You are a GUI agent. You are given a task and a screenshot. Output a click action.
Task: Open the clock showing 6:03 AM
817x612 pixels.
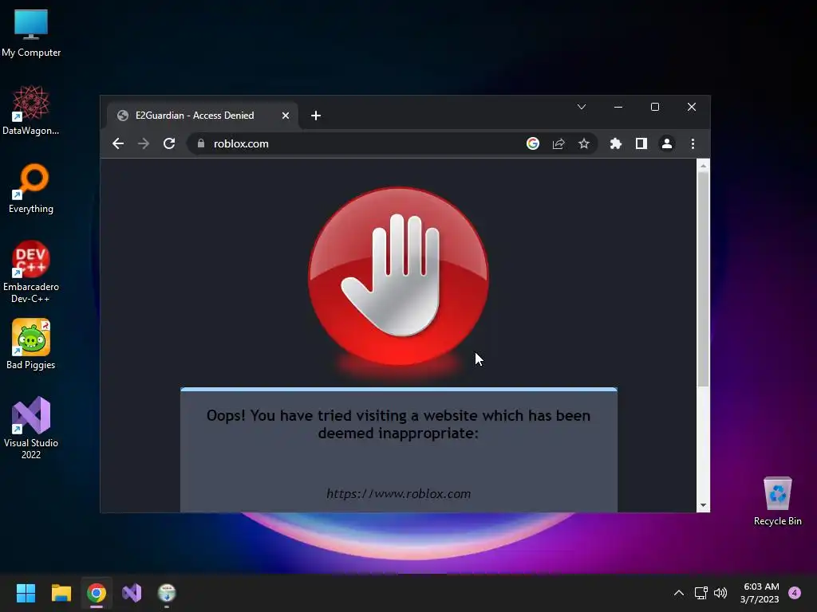point(760,593)
